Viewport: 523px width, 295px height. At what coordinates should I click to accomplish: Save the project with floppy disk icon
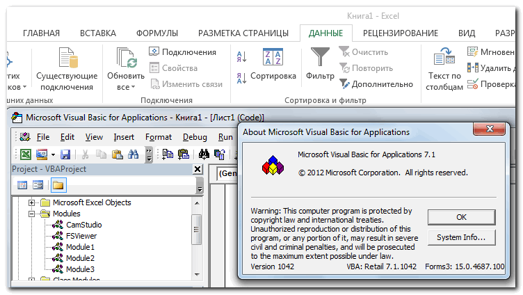(65, 154)
